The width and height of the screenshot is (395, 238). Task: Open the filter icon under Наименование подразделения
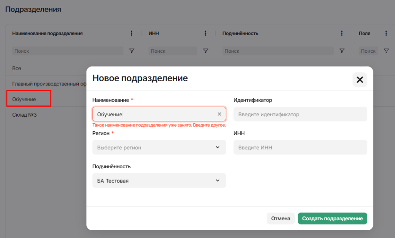click(x=132, y=50)
